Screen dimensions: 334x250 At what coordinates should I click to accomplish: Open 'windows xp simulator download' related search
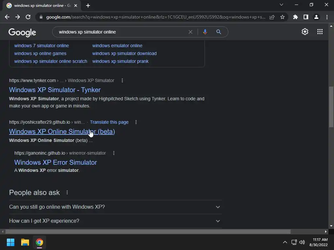[124, 54]
